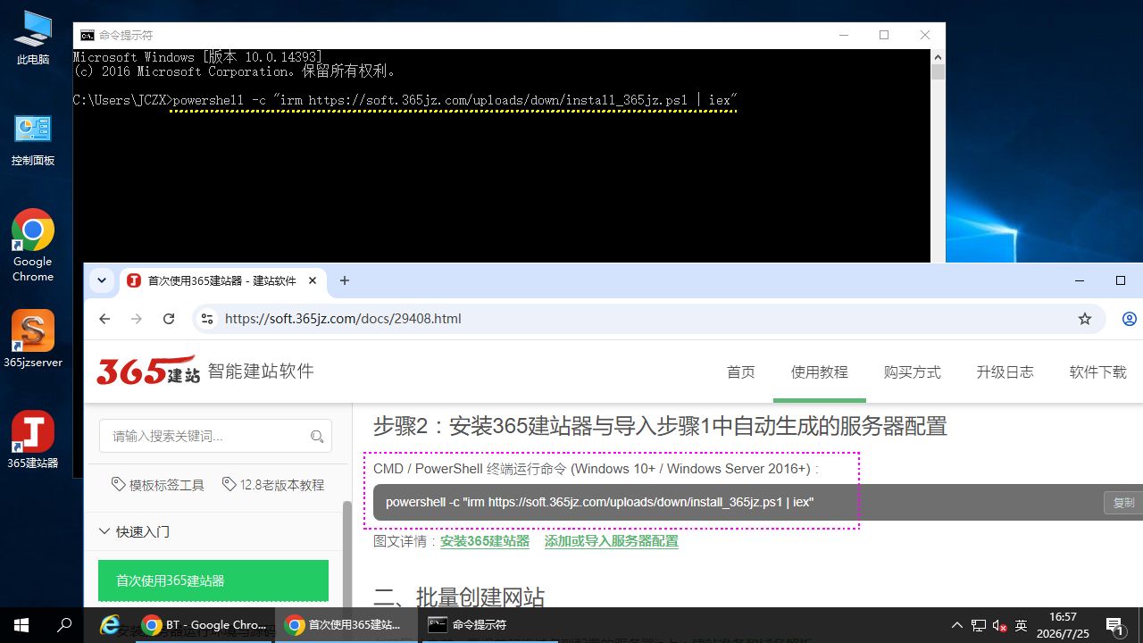Click the command prompt title bar icon
This screenshot has height=643, width=1143.
(x=88, y=35)
